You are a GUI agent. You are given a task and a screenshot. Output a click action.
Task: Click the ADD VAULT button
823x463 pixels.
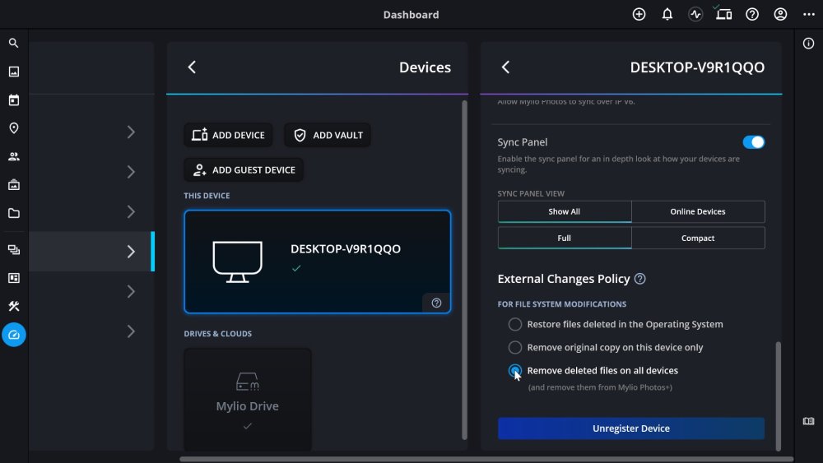328,136
